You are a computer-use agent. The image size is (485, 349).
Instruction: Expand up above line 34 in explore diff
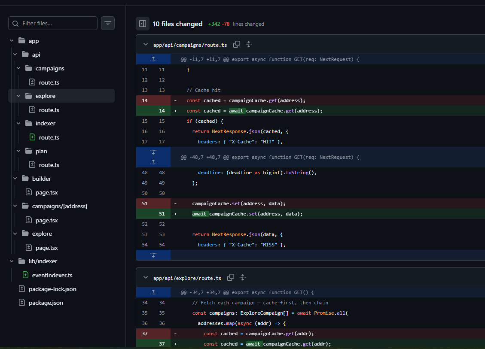click(x=153, y=292)
